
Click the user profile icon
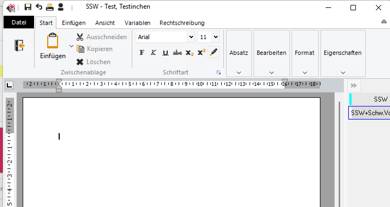61,7
